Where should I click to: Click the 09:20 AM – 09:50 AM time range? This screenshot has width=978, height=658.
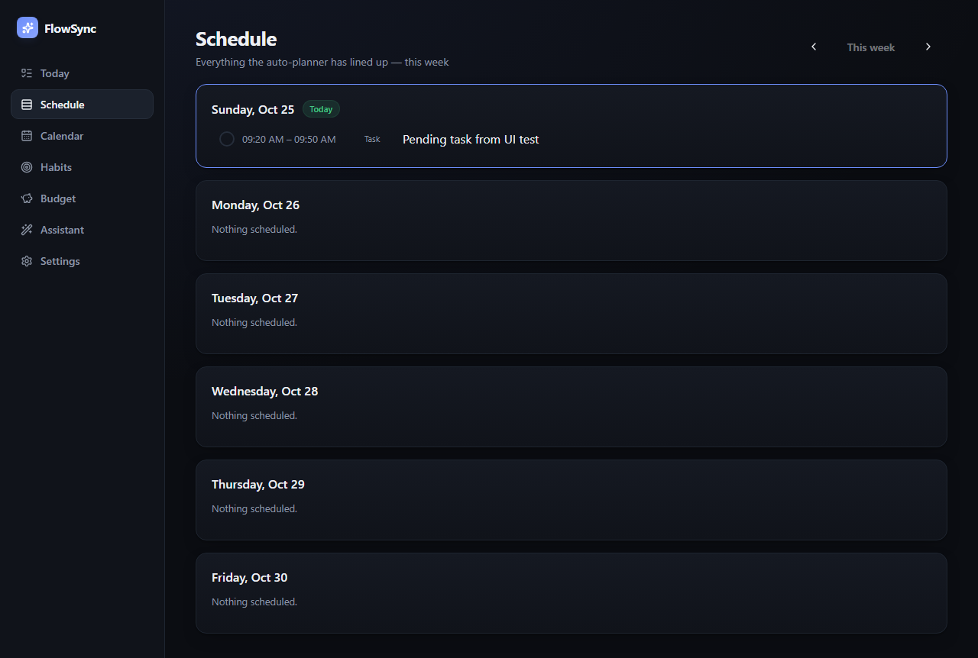point(289,140)
